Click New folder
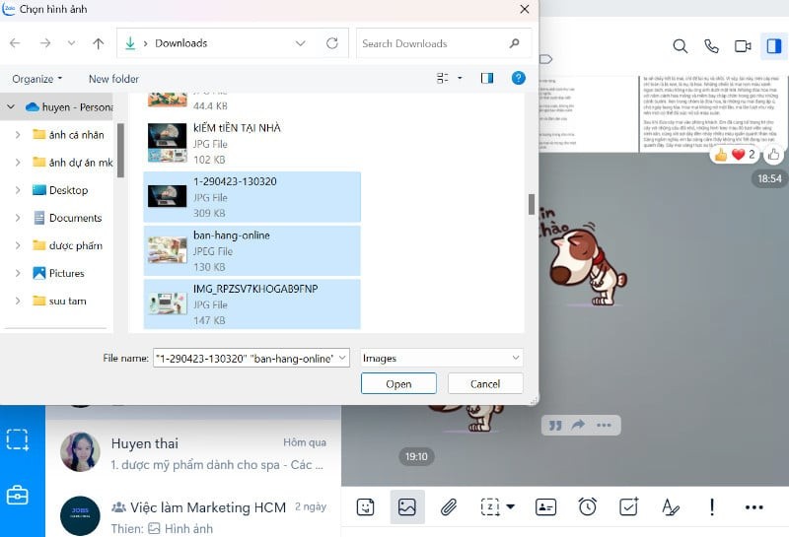This screenshot has height=537, width=789. click(113, 79)
